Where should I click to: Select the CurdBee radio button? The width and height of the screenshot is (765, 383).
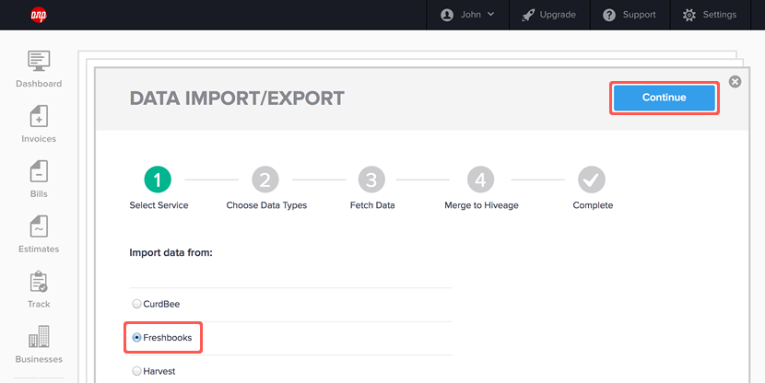tap(136, 304)
